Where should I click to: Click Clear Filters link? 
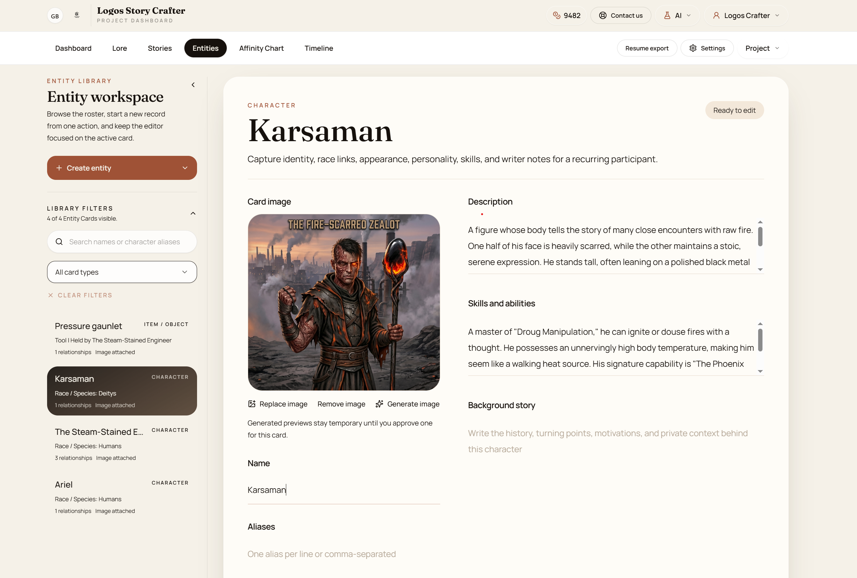click(x=80, y=295)
